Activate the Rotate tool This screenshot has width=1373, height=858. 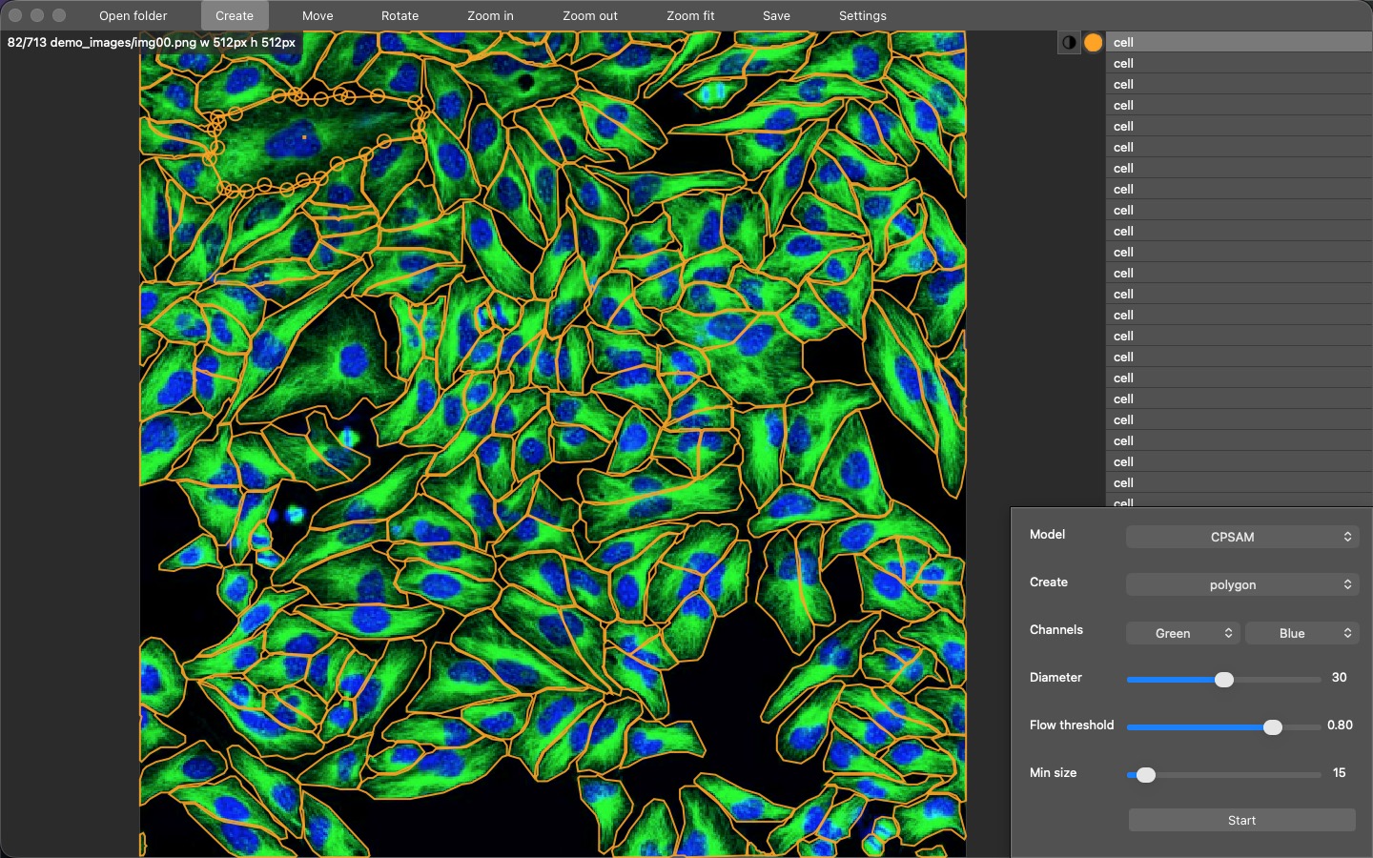click(400, 15)
